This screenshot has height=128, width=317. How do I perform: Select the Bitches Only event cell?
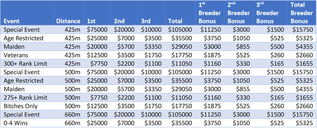20,106
